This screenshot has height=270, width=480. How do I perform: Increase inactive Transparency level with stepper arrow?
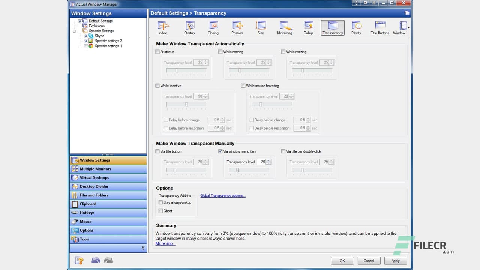pos(205,95)
